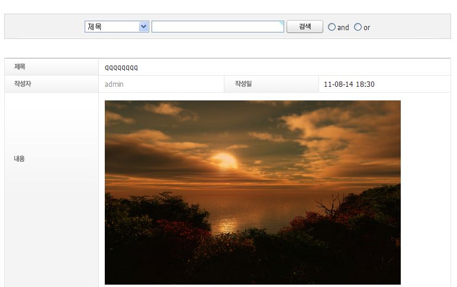The height and width of the screenshot is (287, 457).
Task: Select the 'and' radio button
Action: tap(332, 27)
